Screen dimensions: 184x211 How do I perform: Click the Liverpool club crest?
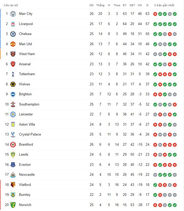(13, 24)
